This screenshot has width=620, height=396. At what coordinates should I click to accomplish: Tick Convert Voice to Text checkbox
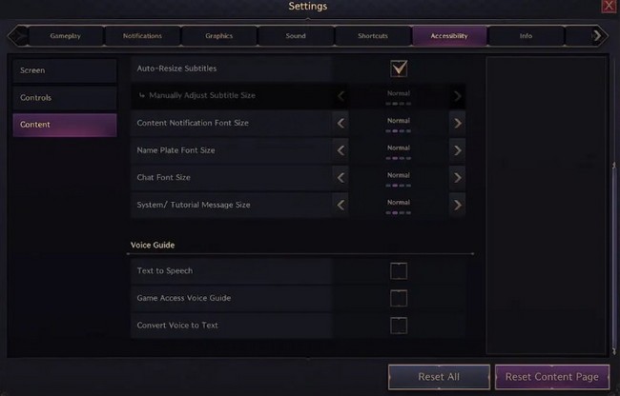[x=399, y=326]
